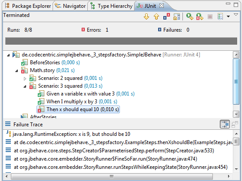Open the test run history icon
The image size is (242, 181).
pyautogui.click(x=220, y=16)
